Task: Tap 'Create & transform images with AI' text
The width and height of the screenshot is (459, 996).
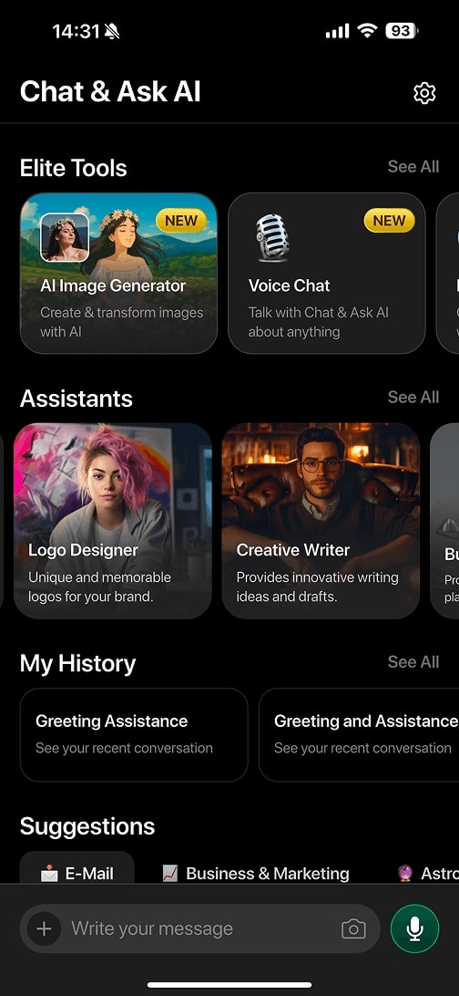Action: click(x=122, y=322)
